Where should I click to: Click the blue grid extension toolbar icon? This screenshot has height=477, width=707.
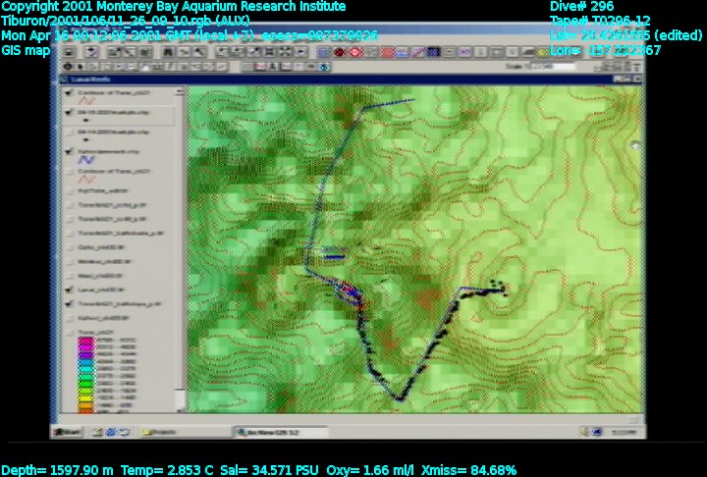click(323, 52)
